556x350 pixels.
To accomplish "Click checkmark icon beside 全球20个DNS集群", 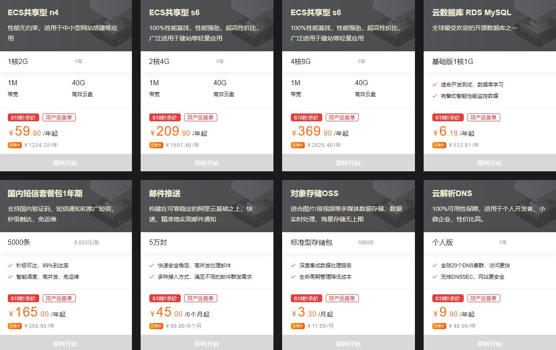I will coord(435,265).
